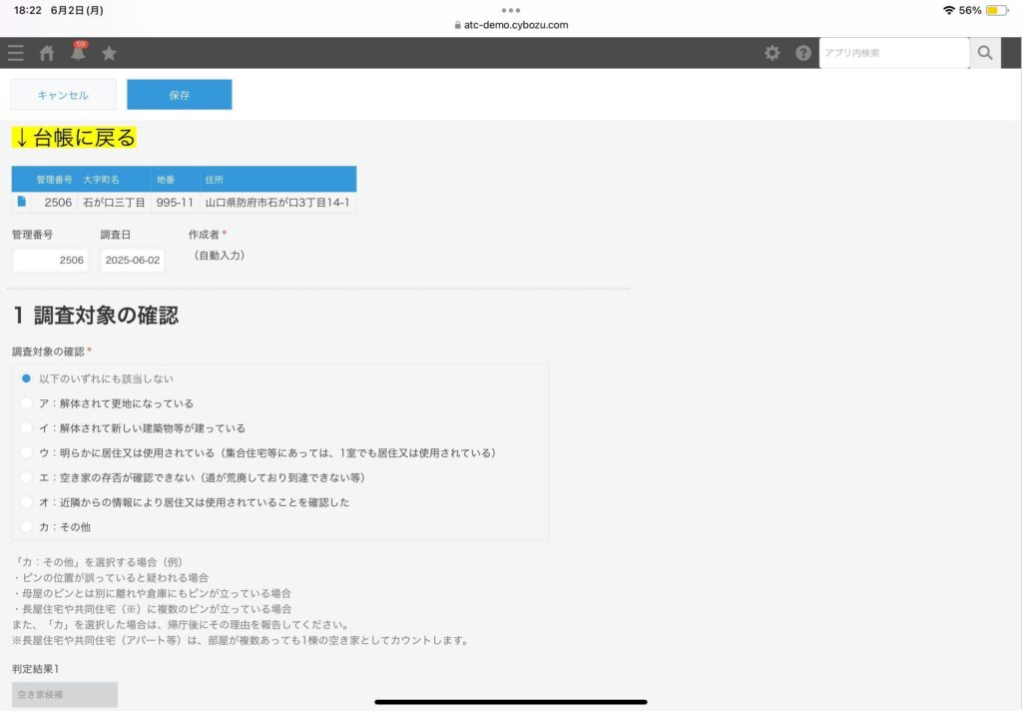The width and height of the screenshot is (1022, 711).
Task: Open the help question mark icon
Action: [803, 53]
